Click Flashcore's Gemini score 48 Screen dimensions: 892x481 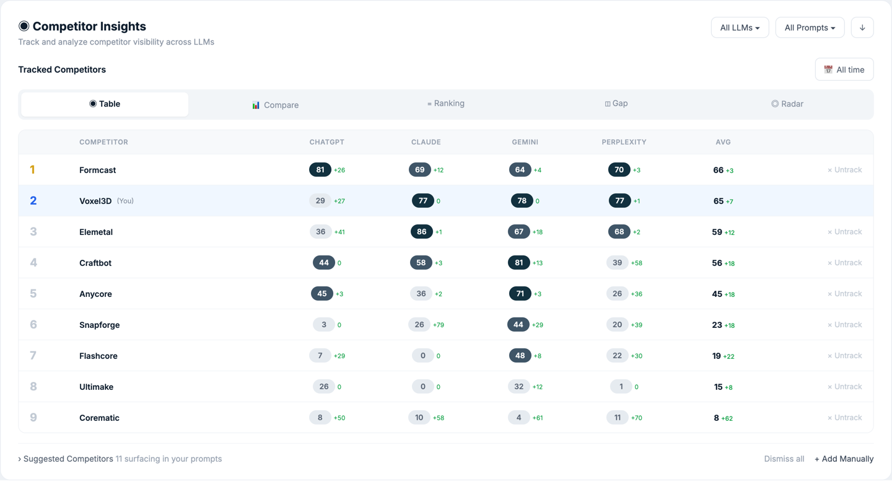point(520,356)
